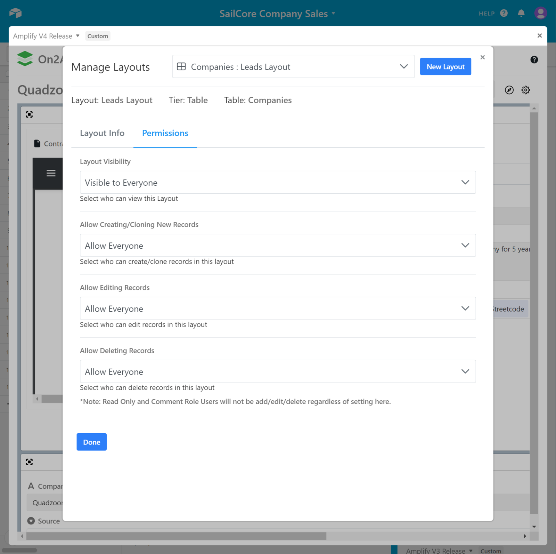The height and width of the screenshot is (554, 556).
Task: Click the top focus frame icon
Action: click(30, 114)
